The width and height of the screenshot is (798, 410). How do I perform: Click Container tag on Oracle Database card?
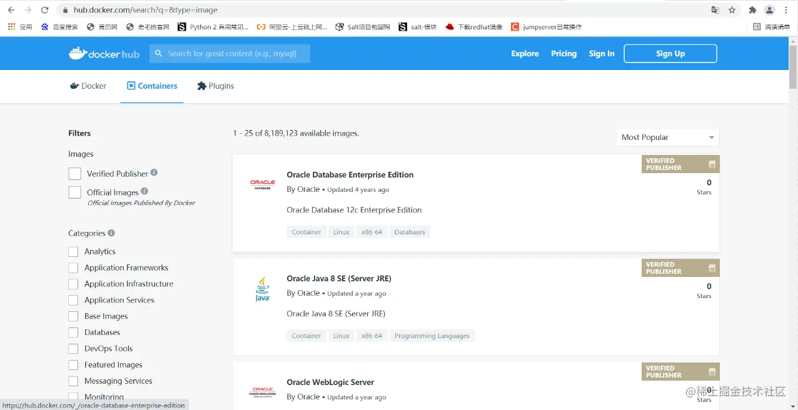coord(306,232)
